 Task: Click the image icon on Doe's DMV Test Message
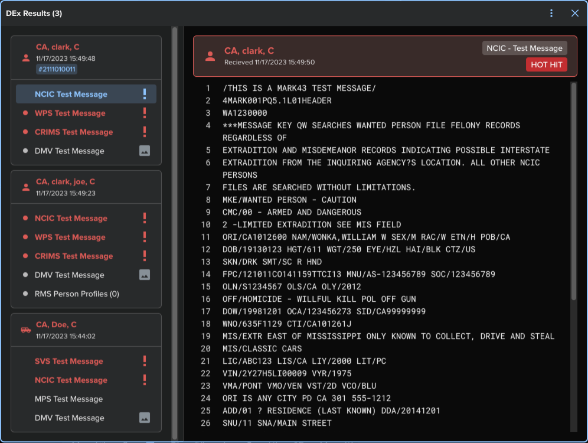[x=145, y=418]
